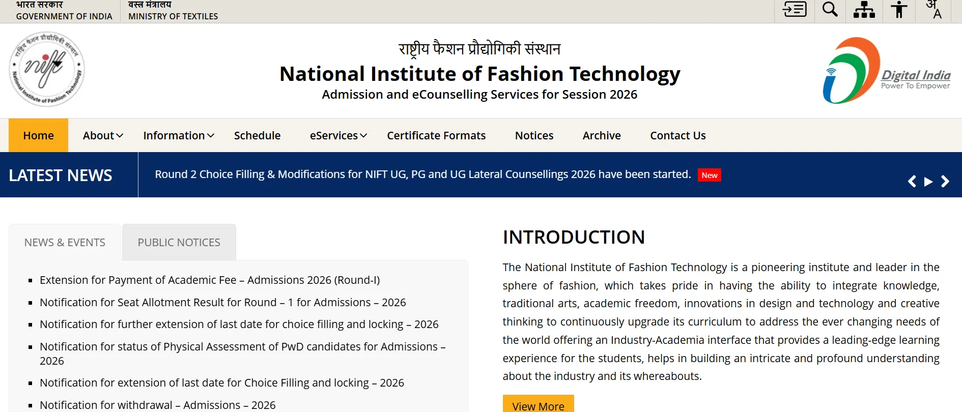Screen dimensions: 962x412
Task: Open Certificate Formats page
Action: pos(436,135)
